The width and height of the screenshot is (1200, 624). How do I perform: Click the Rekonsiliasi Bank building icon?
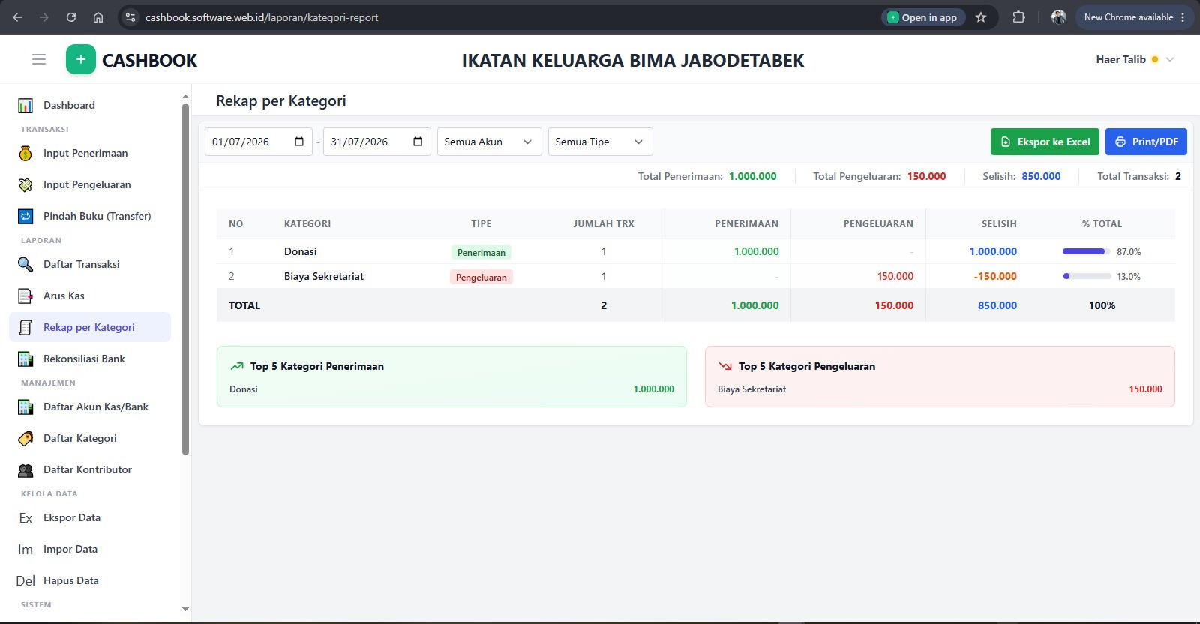coord(25,359)
